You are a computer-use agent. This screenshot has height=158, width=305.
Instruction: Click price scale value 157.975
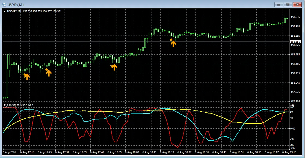(295, 92)
